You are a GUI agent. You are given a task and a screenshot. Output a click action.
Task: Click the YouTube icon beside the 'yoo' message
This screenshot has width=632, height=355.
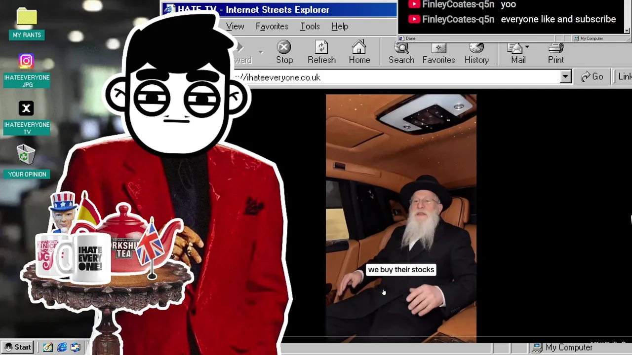(x=414, y=4)
